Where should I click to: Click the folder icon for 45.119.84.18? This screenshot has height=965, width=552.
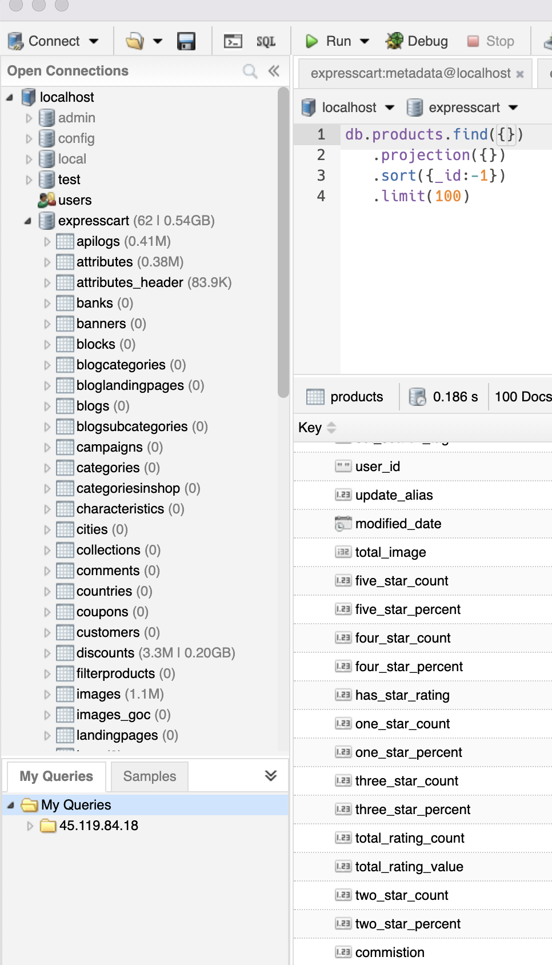[x=49, y=826]
